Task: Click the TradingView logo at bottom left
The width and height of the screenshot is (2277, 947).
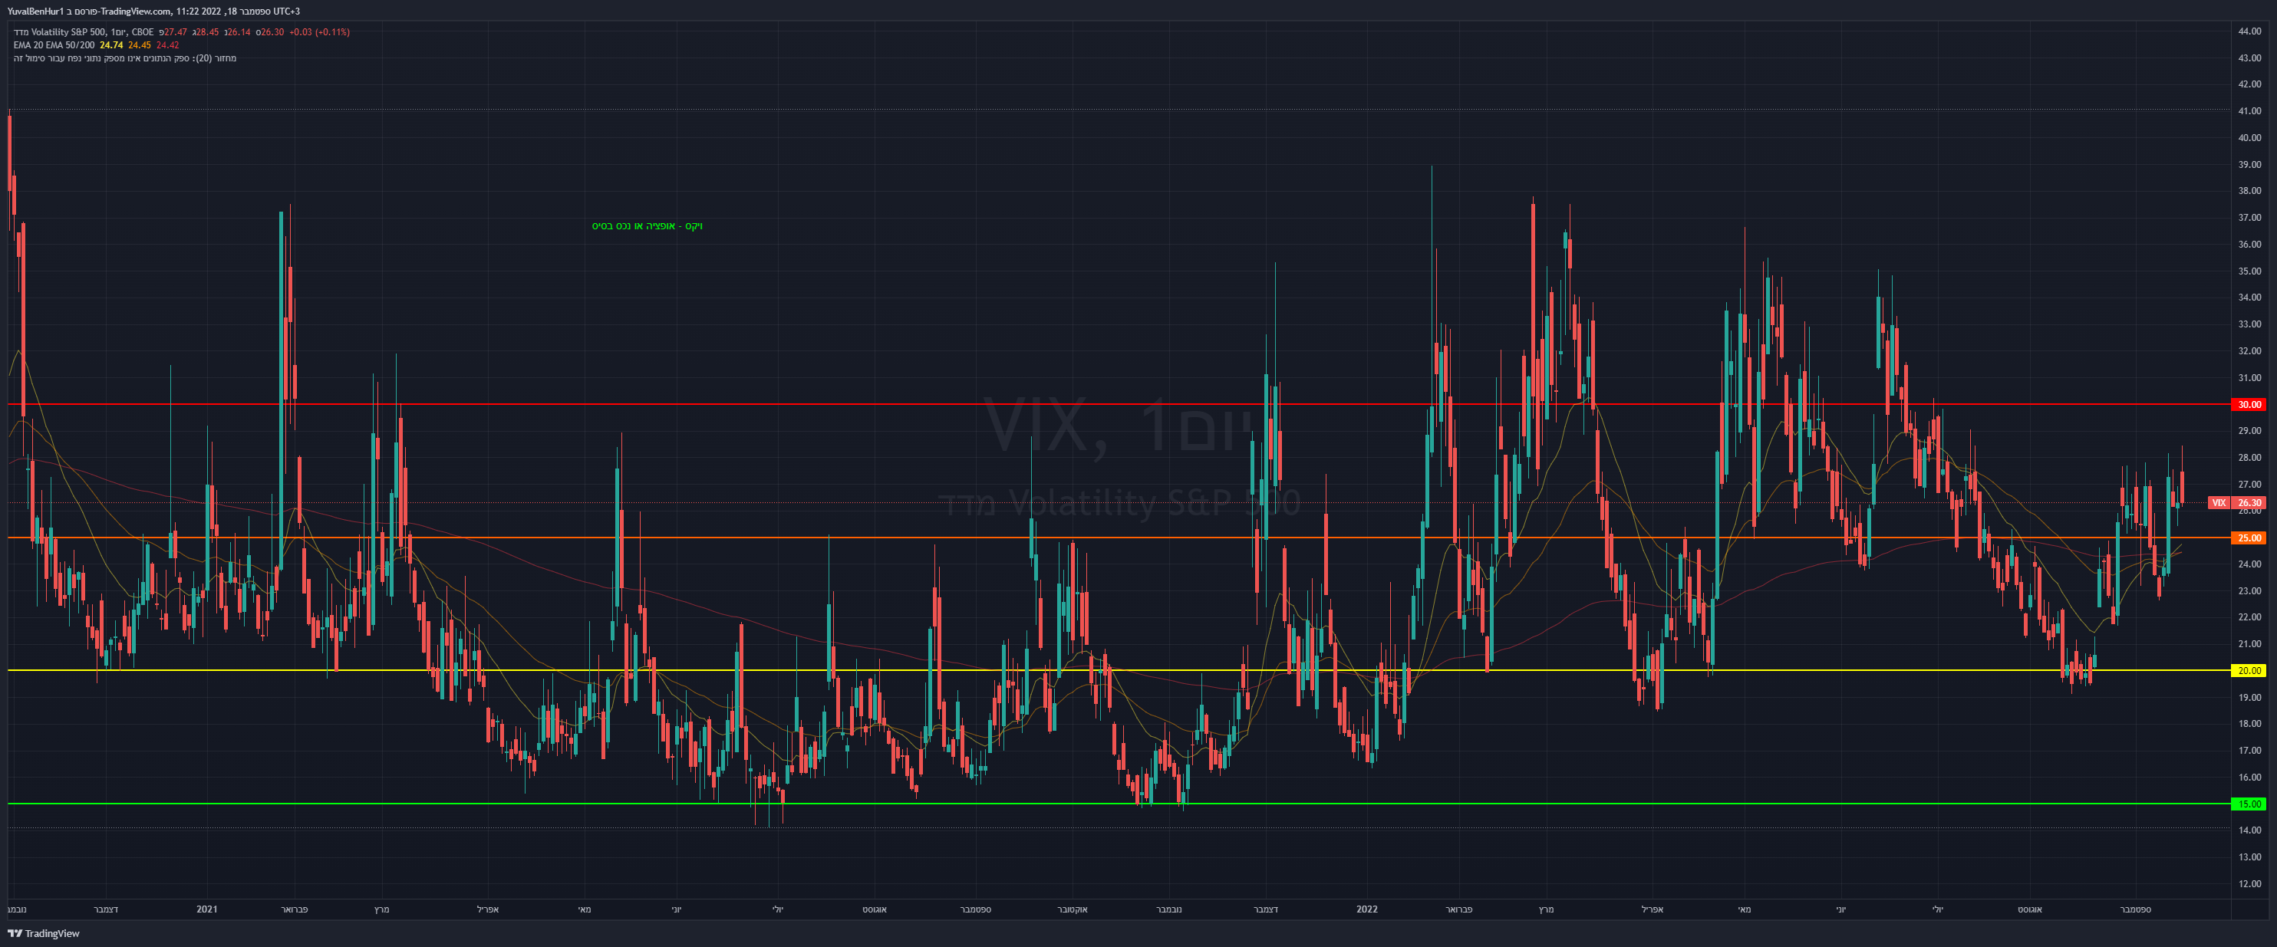Action: coord(43,933)
